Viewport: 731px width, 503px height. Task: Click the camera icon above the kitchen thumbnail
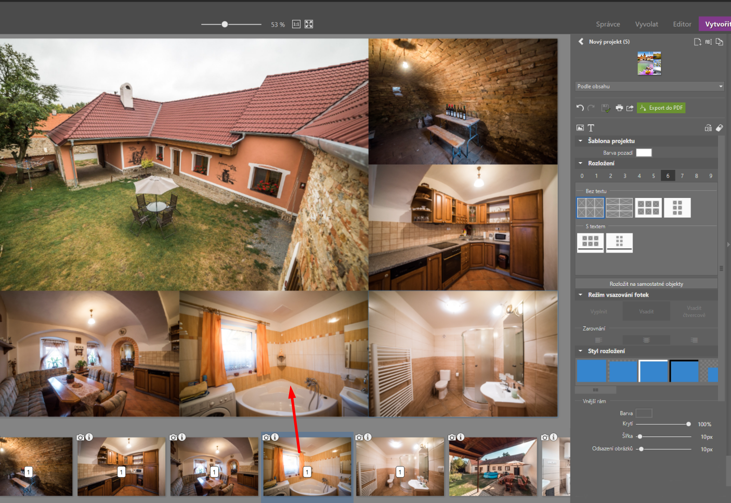[x=81, y=437]
